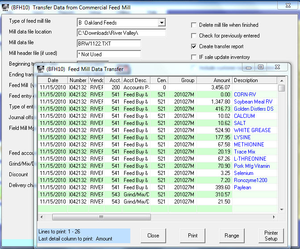Screen dimensions: 300x249
Task: Click the horizontal scrollbar left arrow
Action: click(42, 217)
